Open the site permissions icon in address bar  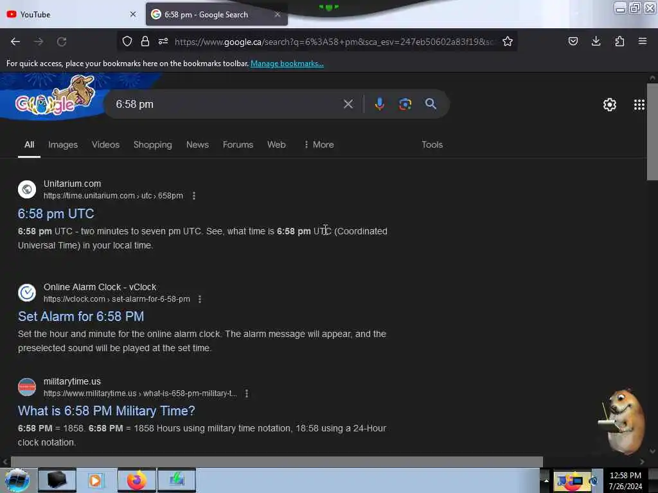163,41
